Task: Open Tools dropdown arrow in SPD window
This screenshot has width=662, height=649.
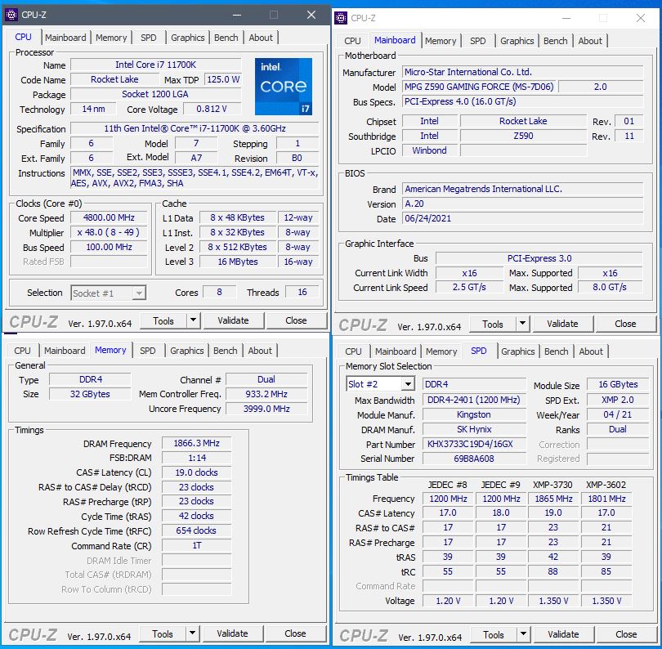Action: tap(523, 634)
